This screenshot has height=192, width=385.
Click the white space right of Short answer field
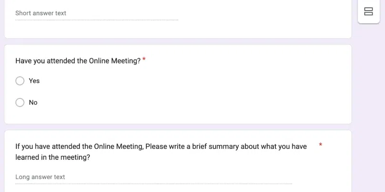point(265,13)
